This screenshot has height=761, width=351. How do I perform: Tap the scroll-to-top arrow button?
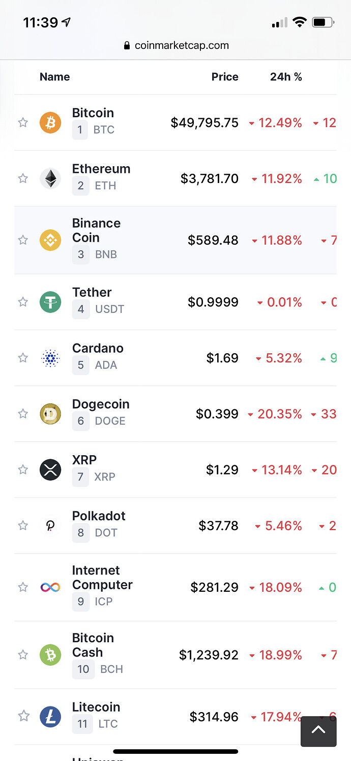pos(318,731)
